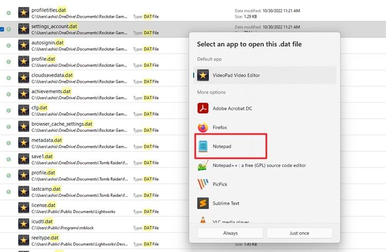The width and height of the screenshot is (386, 252).
Task: Click the cfg.dat file icon
Action: pos(24,110)
